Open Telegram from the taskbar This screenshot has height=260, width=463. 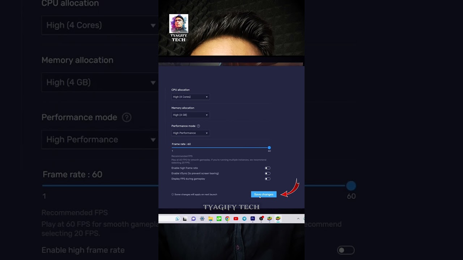click(244, 218)
